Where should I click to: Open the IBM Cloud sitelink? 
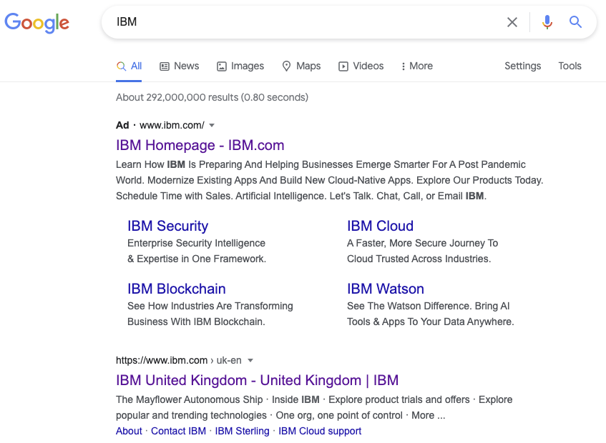click(x=380, y=226)
